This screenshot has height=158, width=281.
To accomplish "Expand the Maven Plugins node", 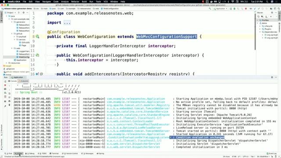I will coord(260,29).
